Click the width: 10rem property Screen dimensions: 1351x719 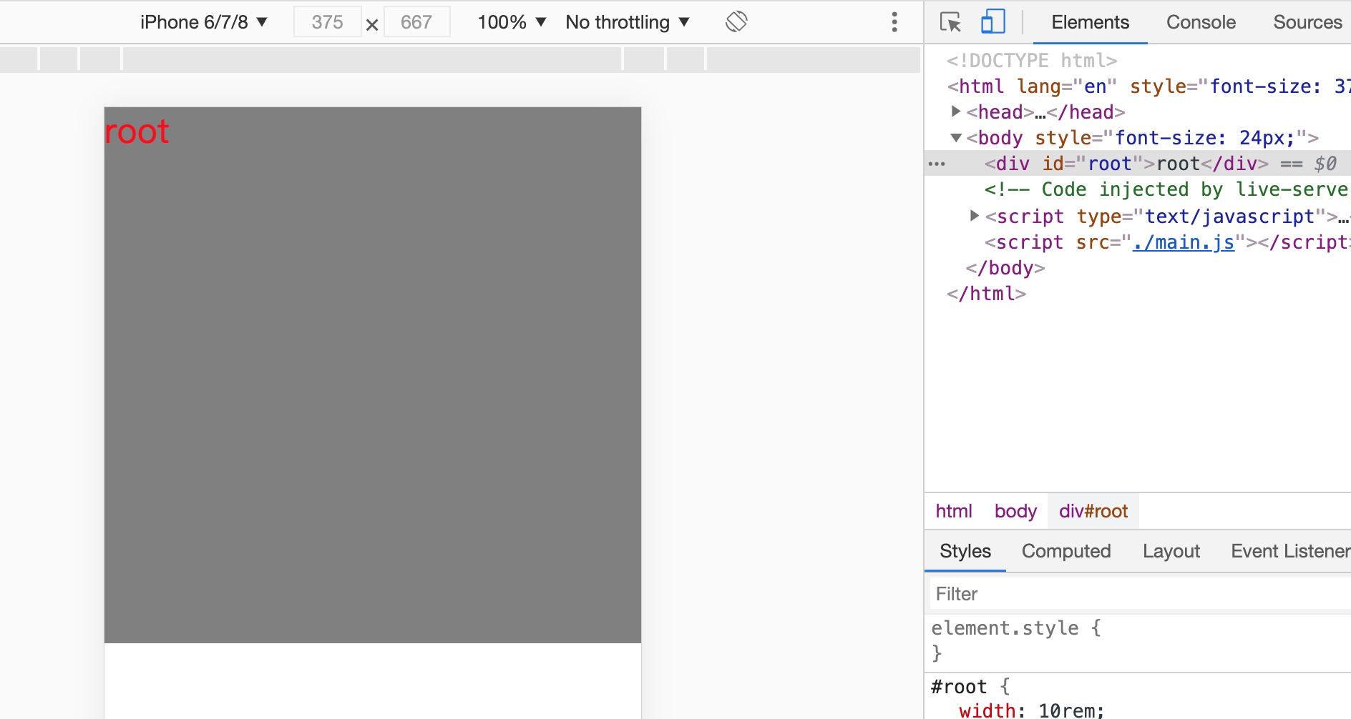click(x=1031, y=710)
